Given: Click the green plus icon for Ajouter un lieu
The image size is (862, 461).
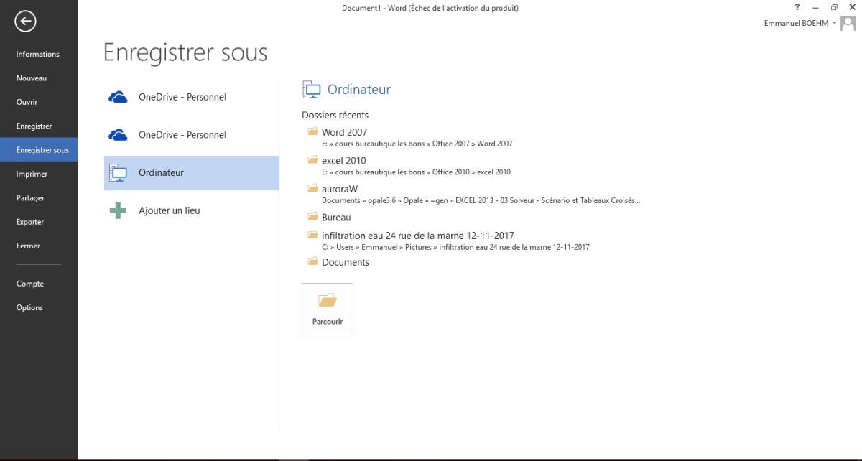Looking at the screenshot, I should [x=118, y=211].
